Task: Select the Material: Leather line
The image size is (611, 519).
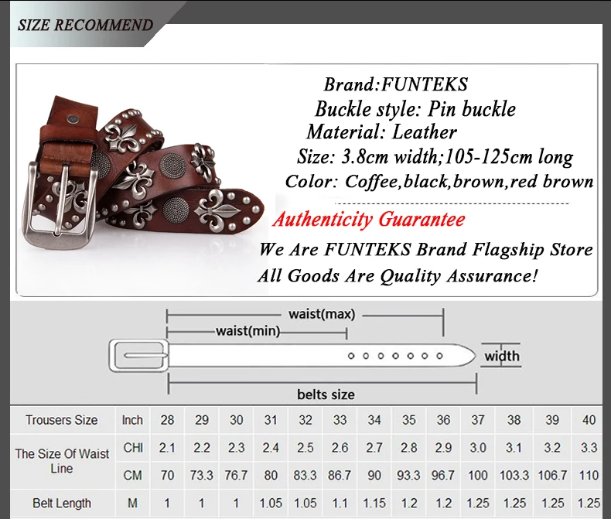Action: pos(381,131)
